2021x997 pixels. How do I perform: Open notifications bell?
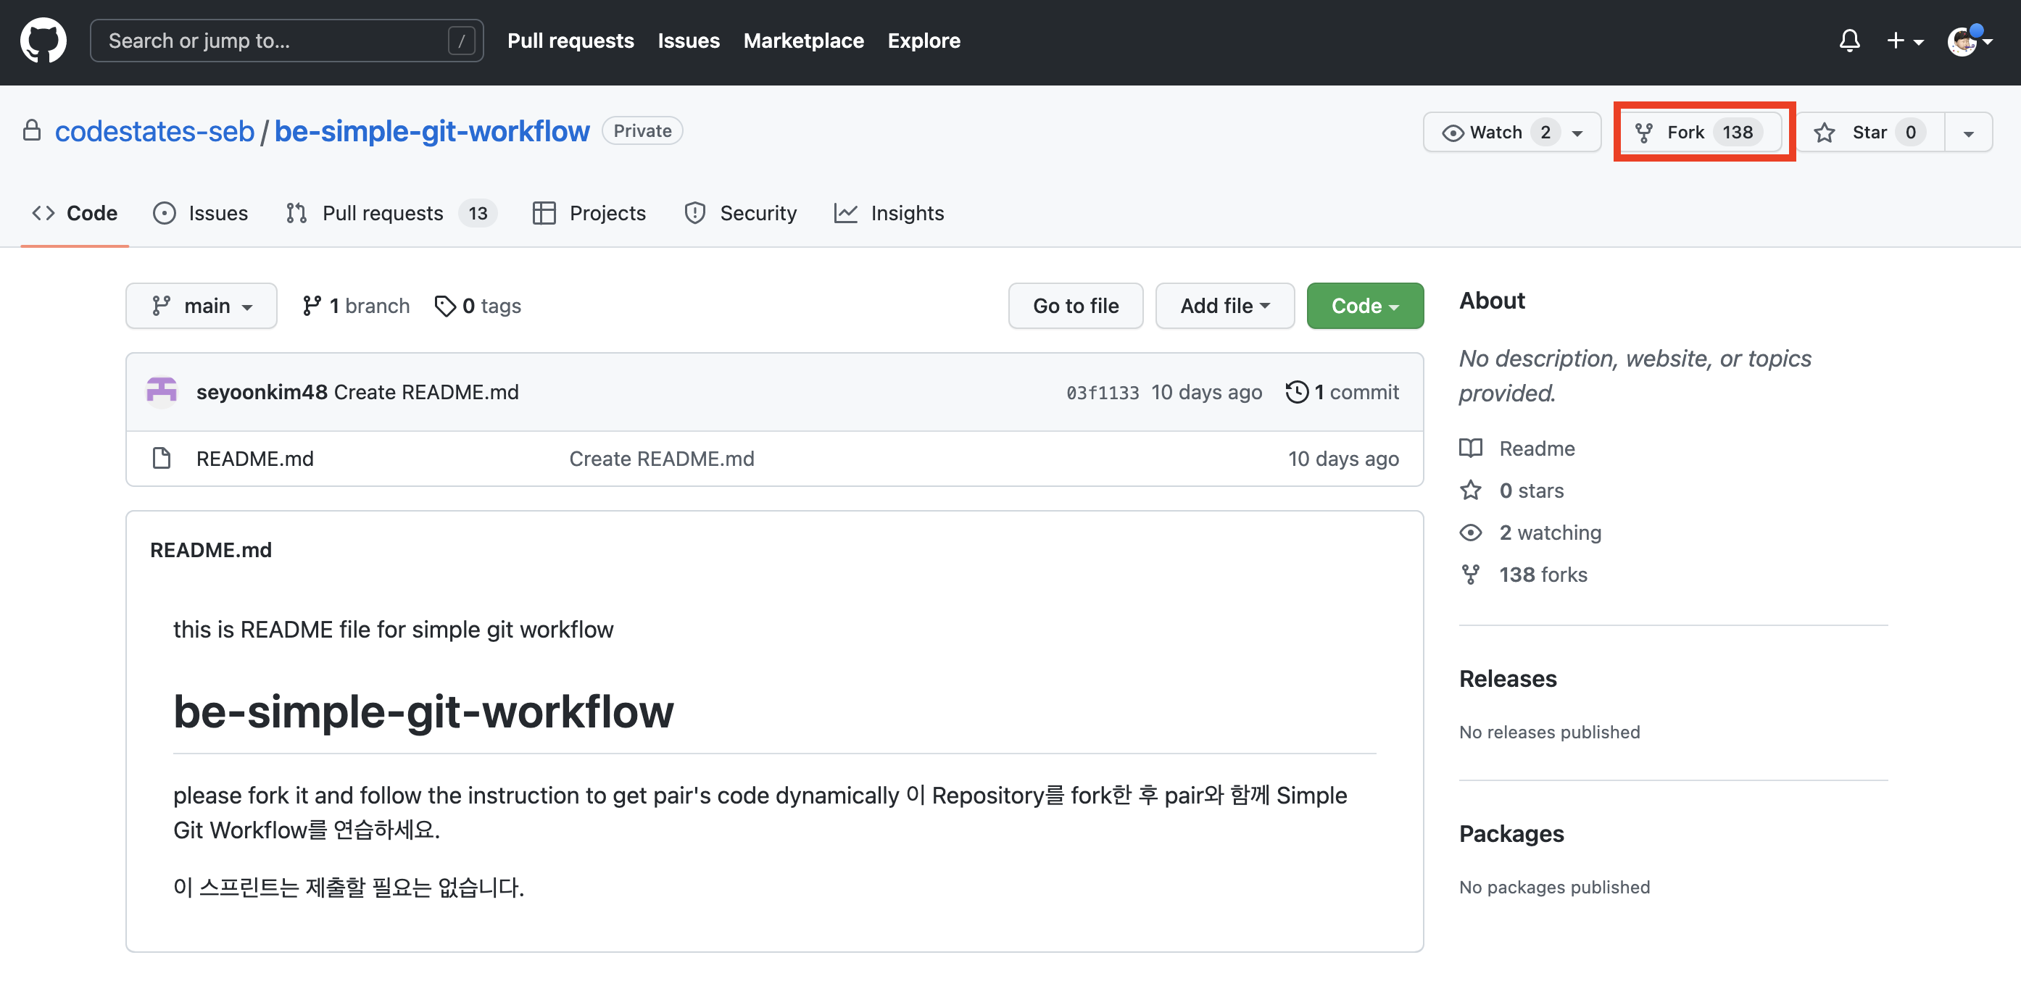pos(1849,41)
